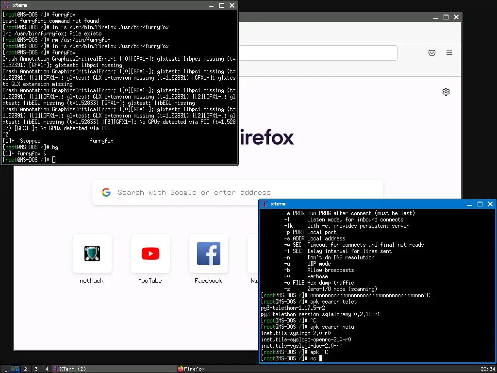Close the bottom-right xterm window
The width and height of the screenshot is (497, 373).
pyautogui.click(x=490, y=204)
